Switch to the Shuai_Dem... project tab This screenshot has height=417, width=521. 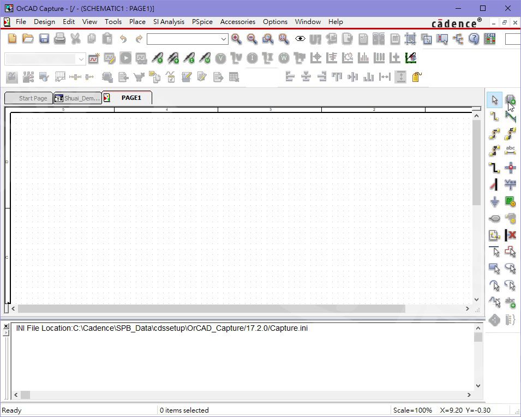77,98
